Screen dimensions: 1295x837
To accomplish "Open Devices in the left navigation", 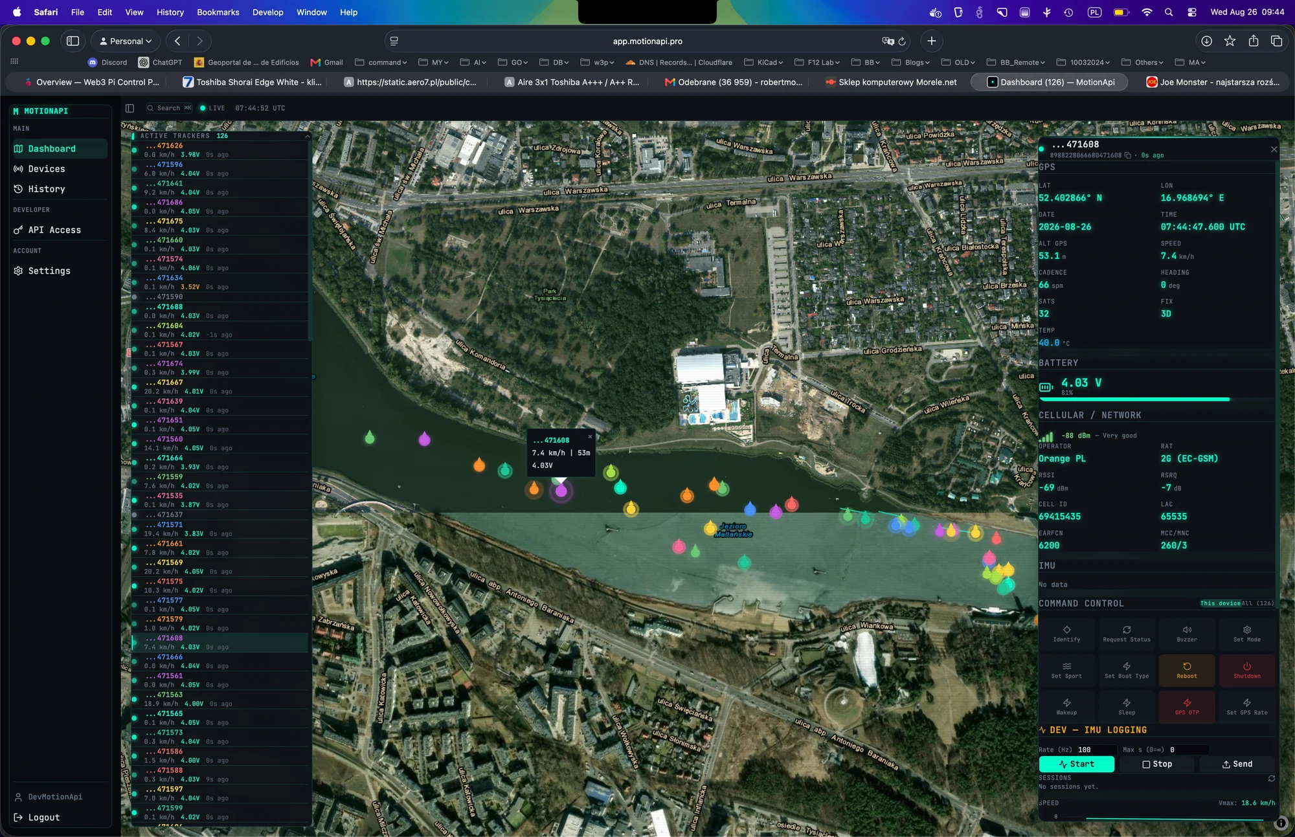I will (59, 169).
